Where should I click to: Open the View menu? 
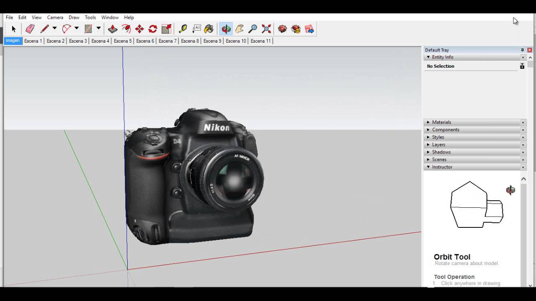[37, 18]
